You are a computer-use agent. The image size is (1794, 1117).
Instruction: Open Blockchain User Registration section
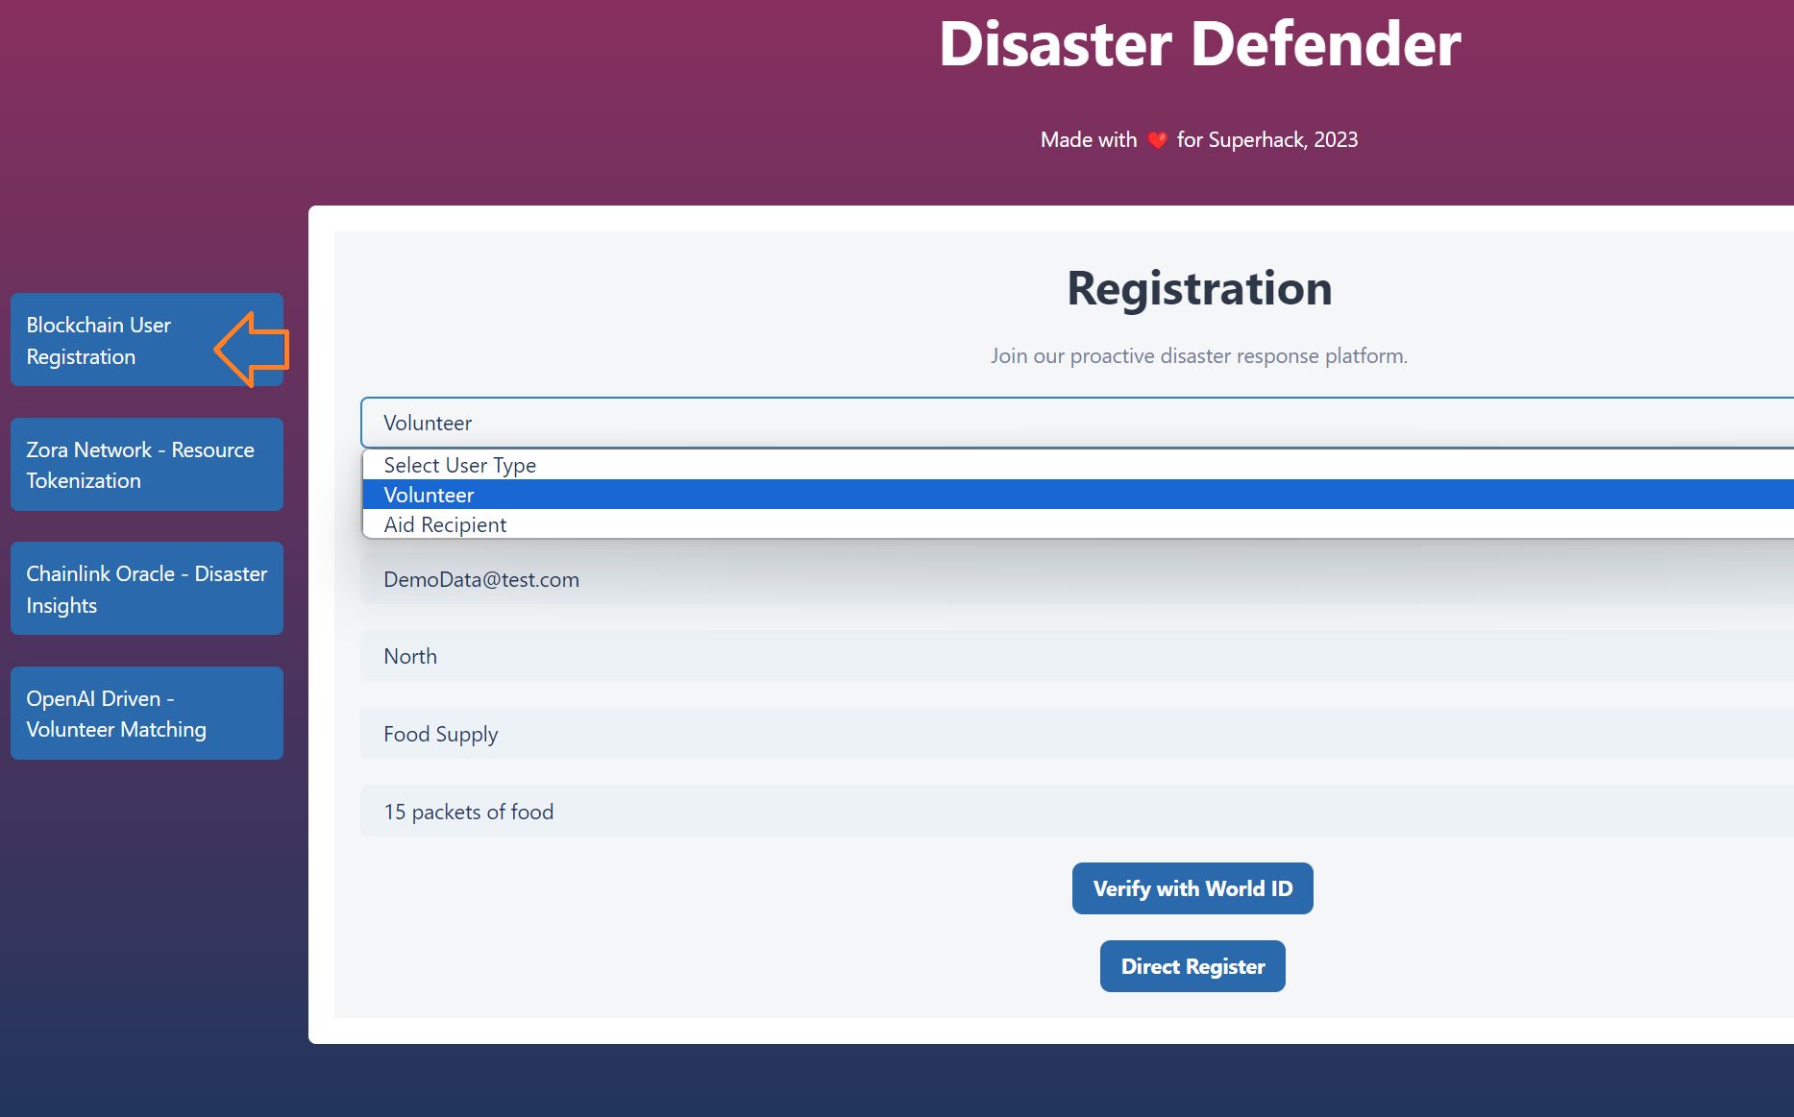pos(147,340)
